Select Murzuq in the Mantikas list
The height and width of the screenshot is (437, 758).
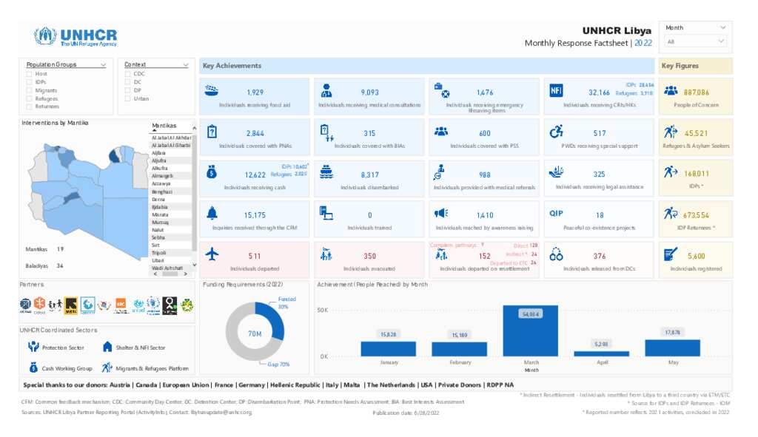(x=171, y=222)
